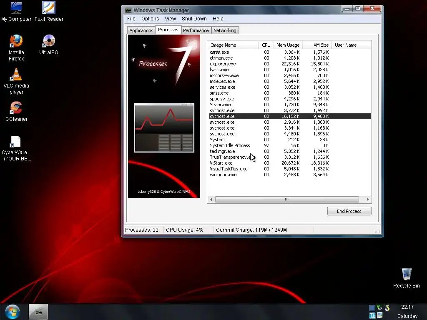Click the horizontal scrollbar left arrow

(x=211, y=200)
